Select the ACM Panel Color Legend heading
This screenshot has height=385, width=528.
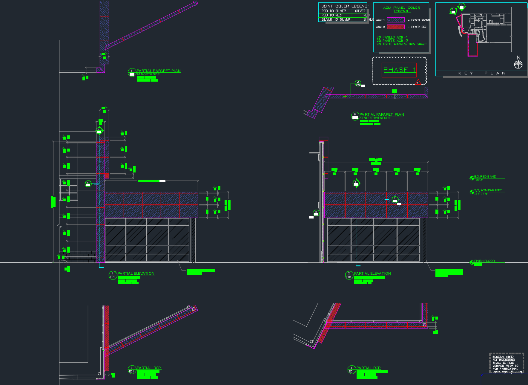point(402,10)
